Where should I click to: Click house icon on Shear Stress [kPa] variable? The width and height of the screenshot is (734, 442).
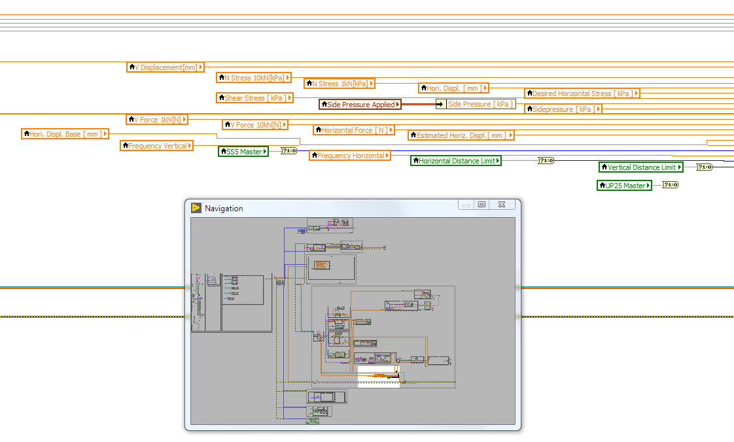(221, 97)
